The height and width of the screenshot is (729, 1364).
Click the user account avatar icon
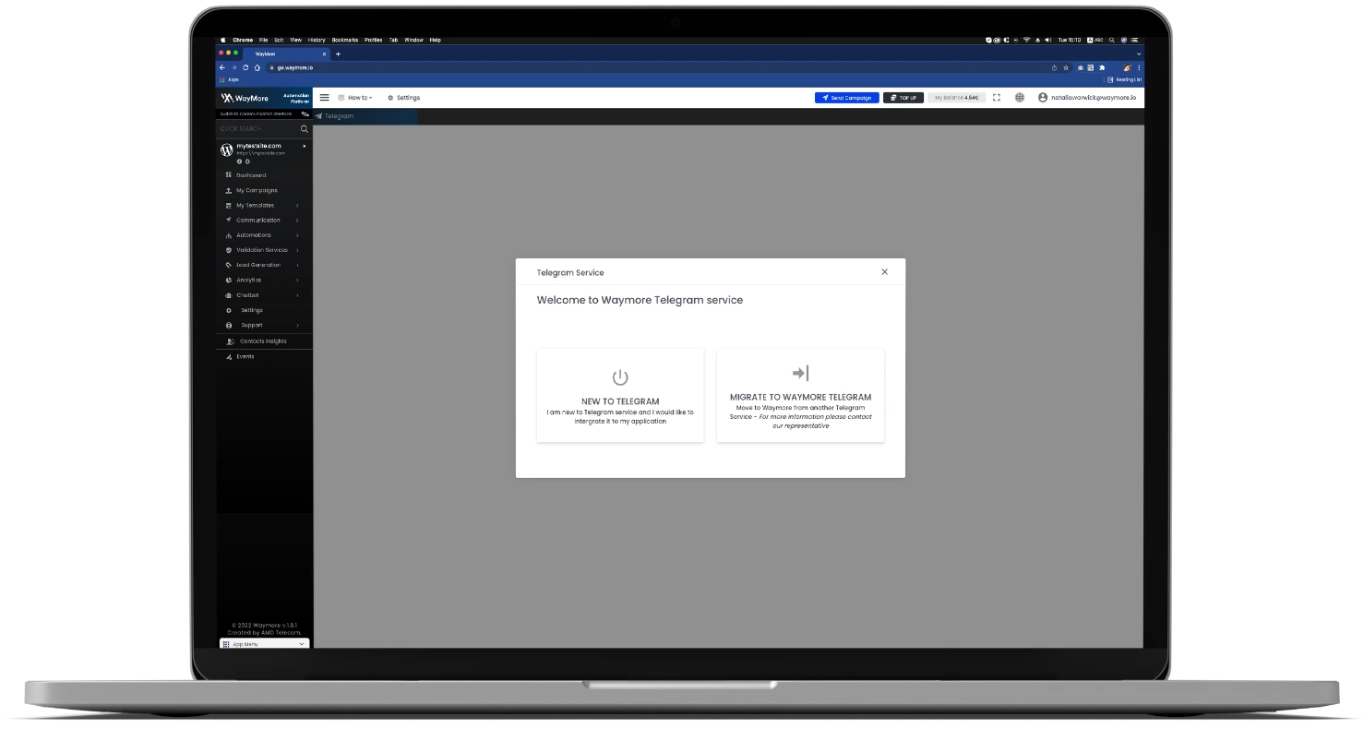tap(1043, 97)
